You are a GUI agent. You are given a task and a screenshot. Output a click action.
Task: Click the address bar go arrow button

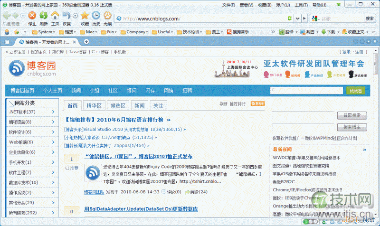(304, 19)
